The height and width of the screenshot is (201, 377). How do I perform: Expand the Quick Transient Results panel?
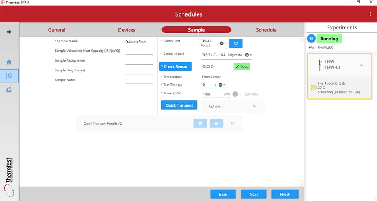[232, 124]
